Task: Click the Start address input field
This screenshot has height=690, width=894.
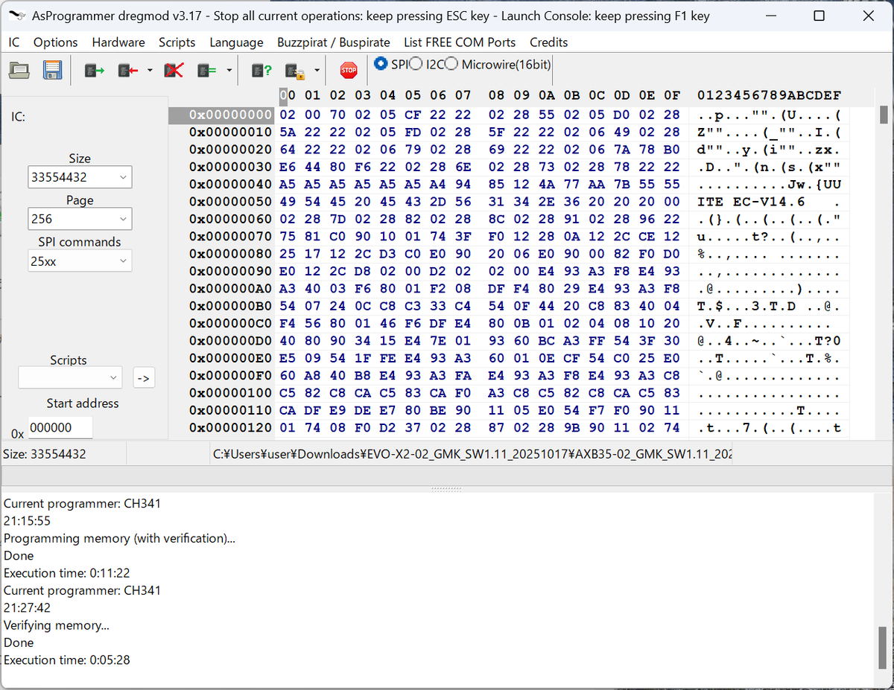Action: click(x=60, y=428)
